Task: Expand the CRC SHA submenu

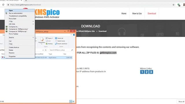Action: (20, 24)
